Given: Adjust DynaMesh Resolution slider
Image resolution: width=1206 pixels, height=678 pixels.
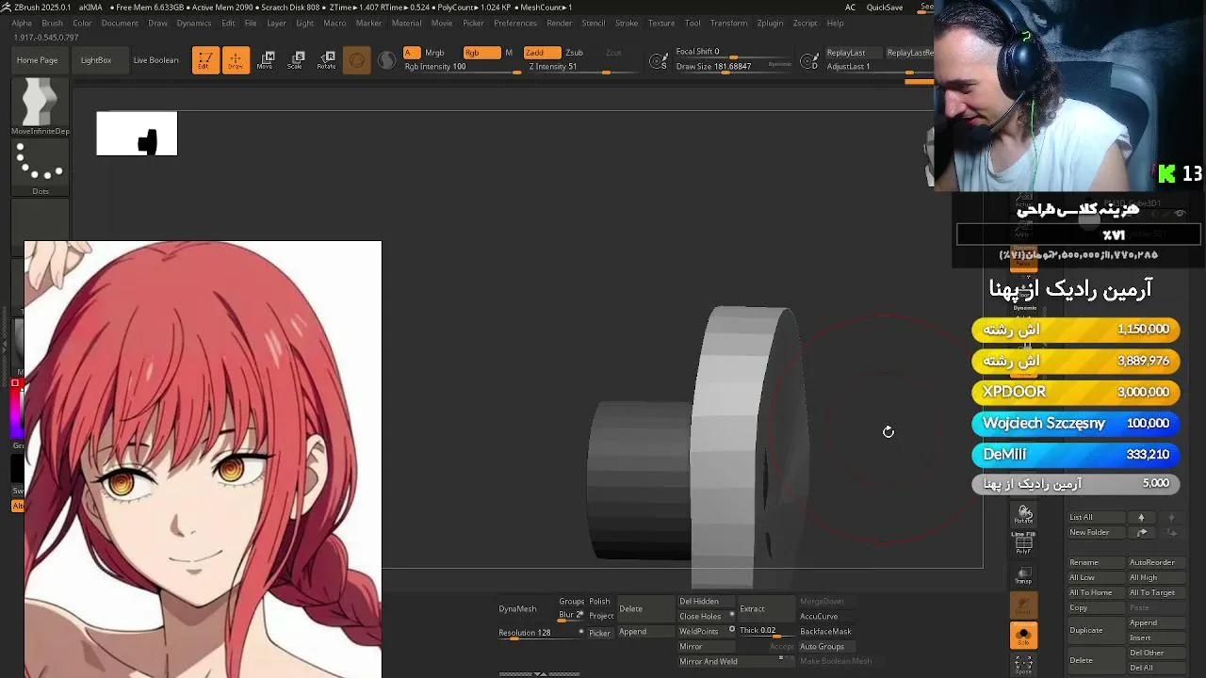Looking at the screenshot, I should (539, 633).
